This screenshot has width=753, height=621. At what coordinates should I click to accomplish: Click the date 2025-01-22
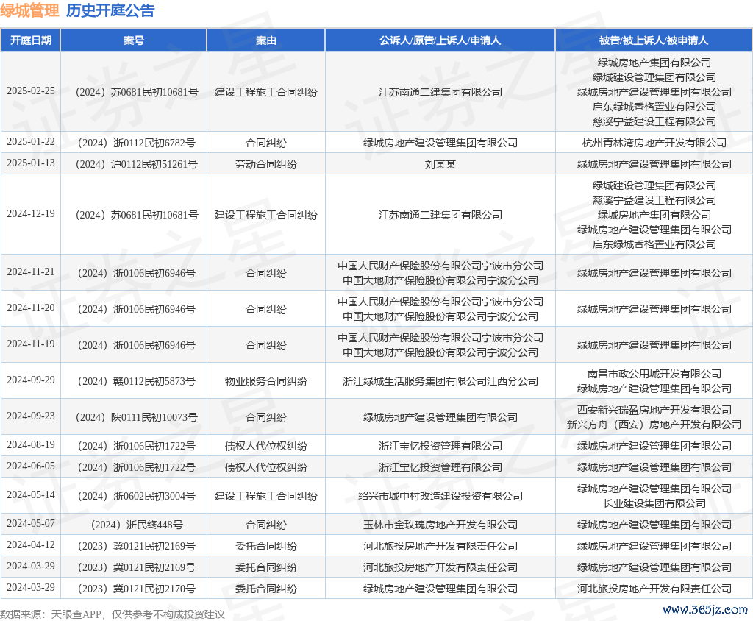pos(31,142)
